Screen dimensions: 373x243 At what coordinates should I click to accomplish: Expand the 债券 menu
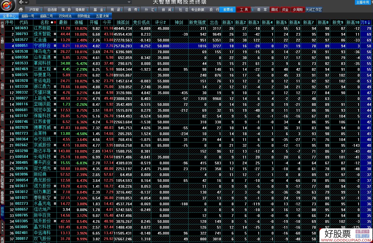pos(132,10)
